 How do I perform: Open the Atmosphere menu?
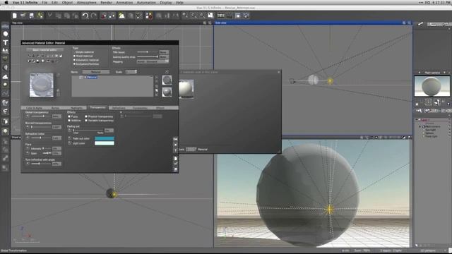[x=86, y=2]
